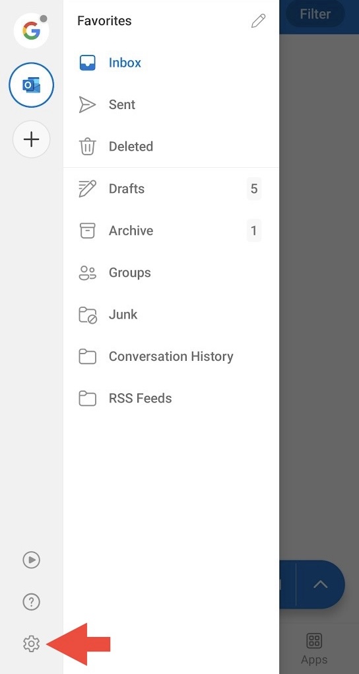
Task: Open the Sent folder
Action: [171, 104]
